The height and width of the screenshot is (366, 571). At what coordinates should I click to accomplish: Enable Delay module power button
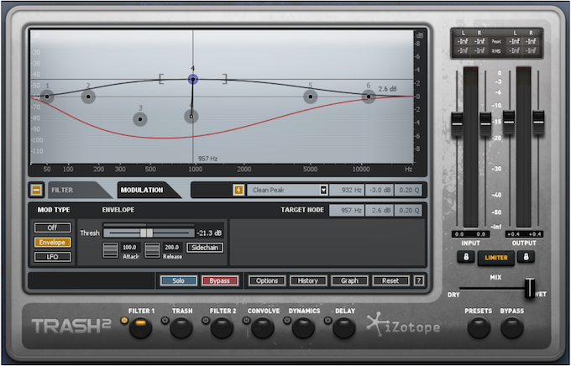point(327,321)
